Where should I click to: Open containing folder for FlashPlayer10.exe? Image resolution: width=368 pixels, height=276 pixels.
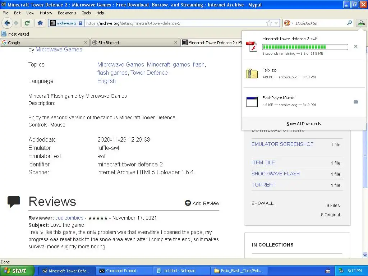coord(356,102)
